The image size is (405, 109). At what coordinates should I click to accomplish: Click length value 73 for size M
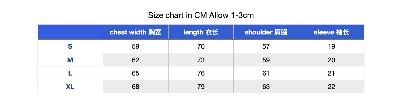(201, 60)
